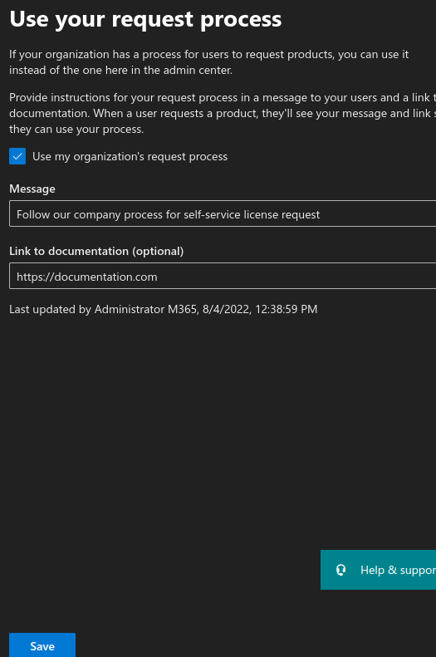The width and height of the screenshot is (436, 657).
Task: Click Use my organization's request process label
Action: (x=130, y=156)
